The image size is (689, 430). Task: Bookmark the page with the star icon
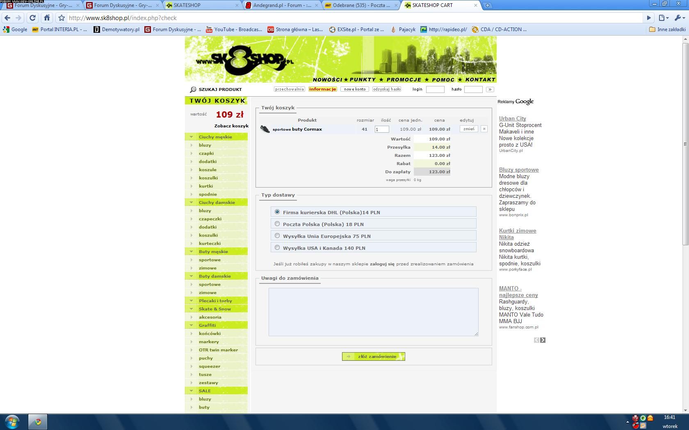coord(62,18)
